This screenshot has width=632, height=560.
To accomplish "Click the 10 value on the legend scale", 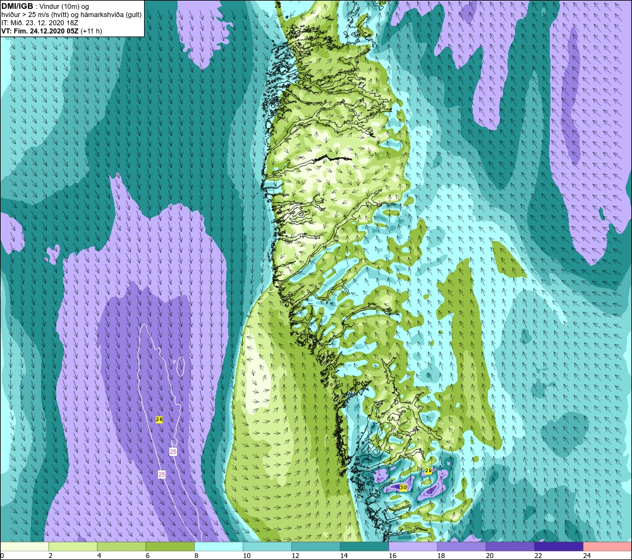I will (246, 556).
